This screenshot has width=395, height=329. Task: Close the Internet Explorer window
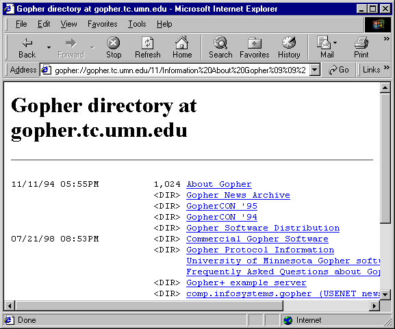[385, 9]
